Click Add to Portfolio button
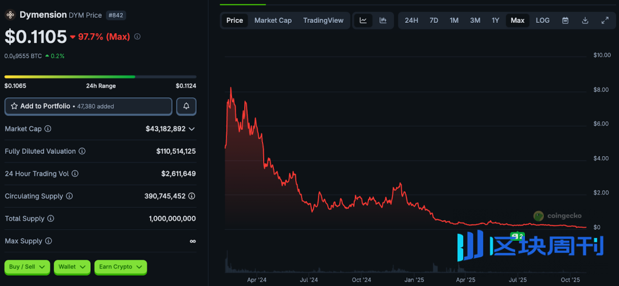The height and width of the screenshot is (286, 619). click(x=88, y=106)
